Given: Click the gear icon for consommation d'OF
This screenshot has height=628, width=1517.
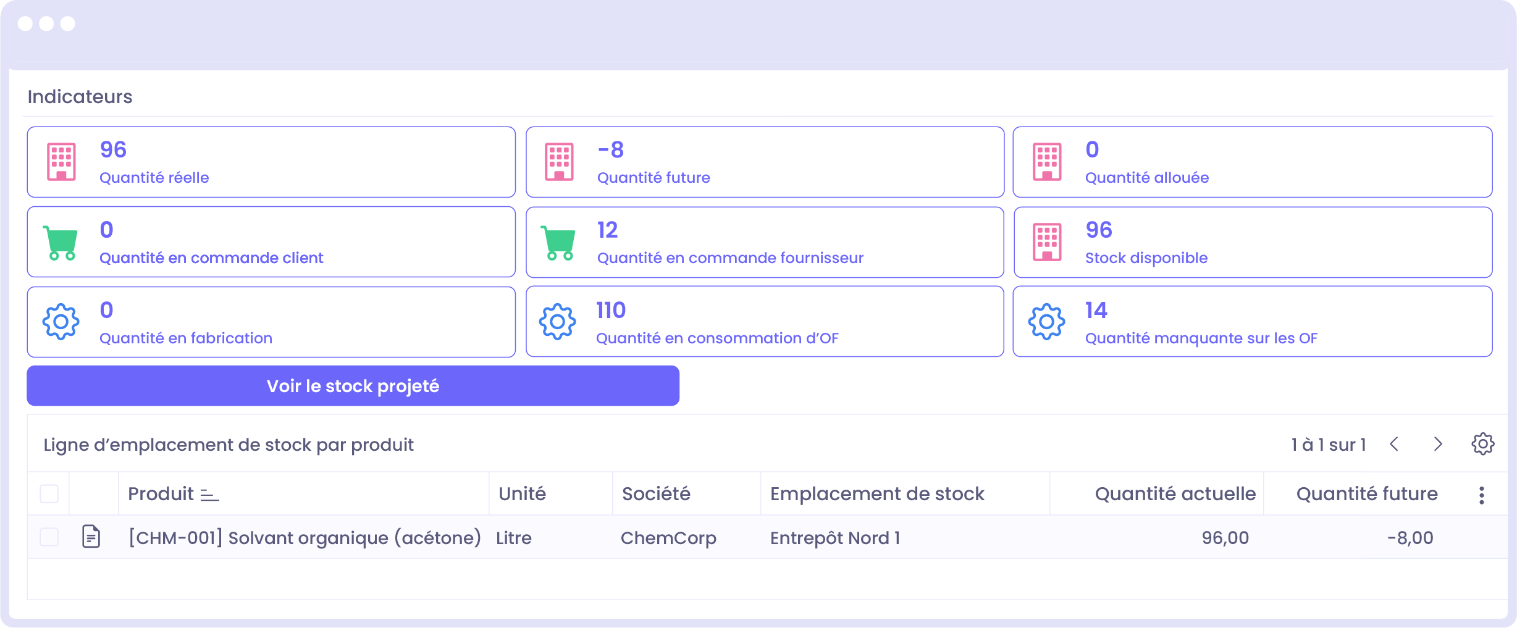Looking at the screenshot, I should pos(557,322).
